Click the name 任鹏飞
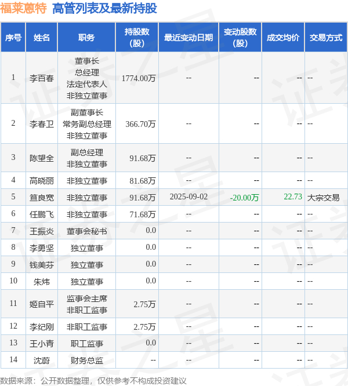The height and width of the screenshot is (386, 348). [x=42, y=214]
